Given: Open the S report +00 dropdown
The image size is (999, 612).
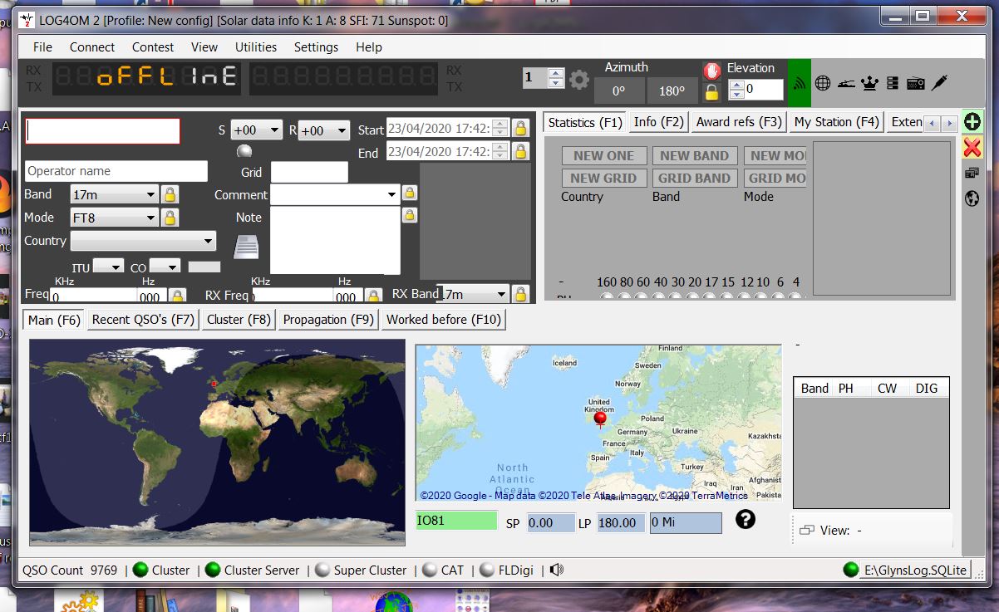Looking at the screenshot, I should pyautogui.click(x=256, y=130).
